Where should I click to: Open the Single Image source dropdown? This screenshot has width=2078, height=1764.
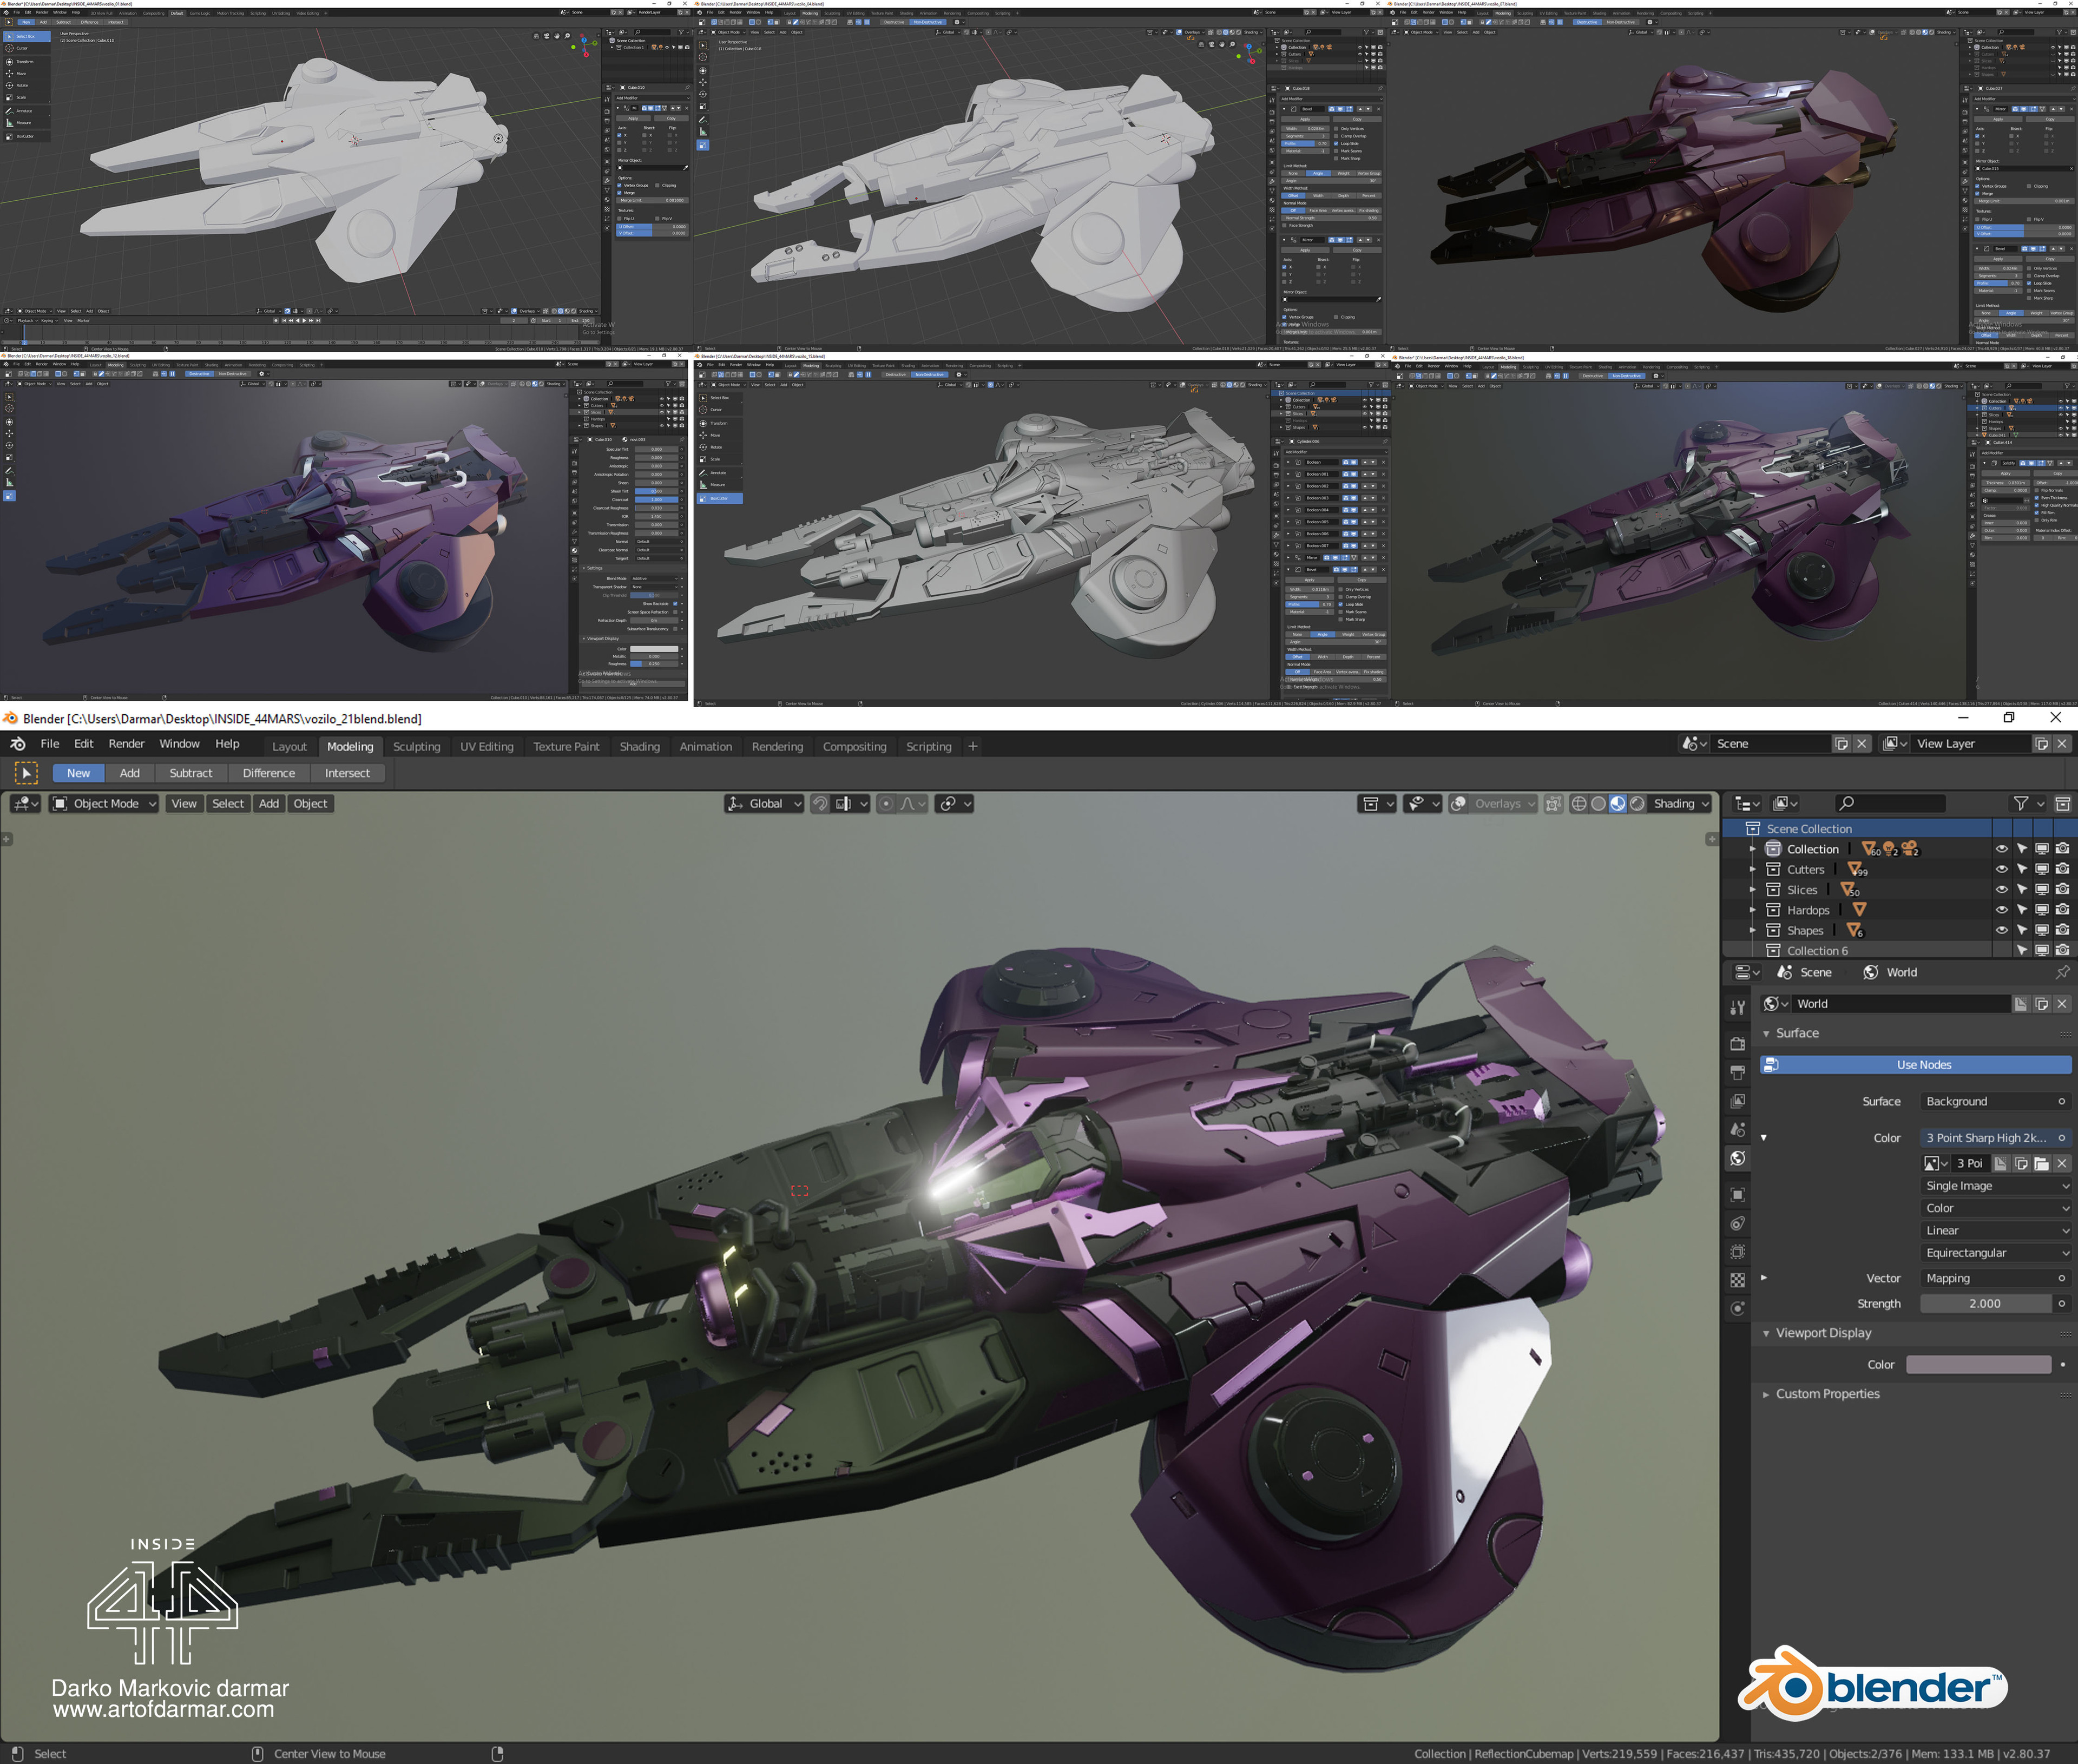pos(1996,1186)
